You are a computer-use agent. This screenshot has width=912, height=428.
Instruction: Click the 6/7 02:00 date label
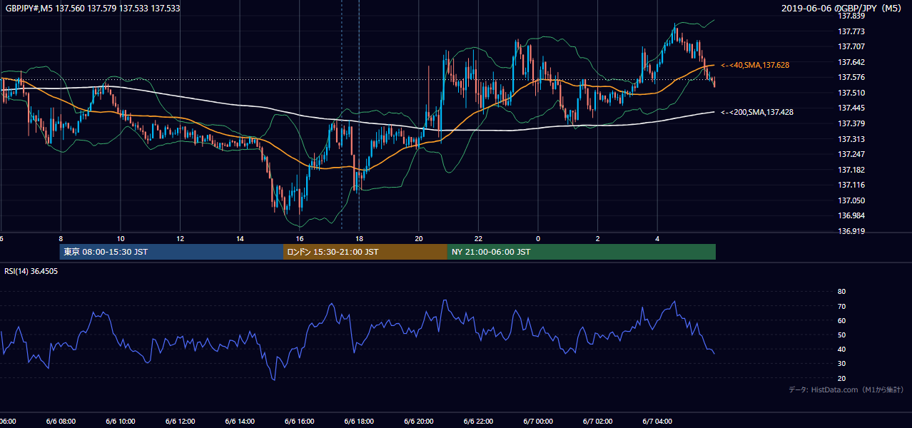[x=597, y=422]
